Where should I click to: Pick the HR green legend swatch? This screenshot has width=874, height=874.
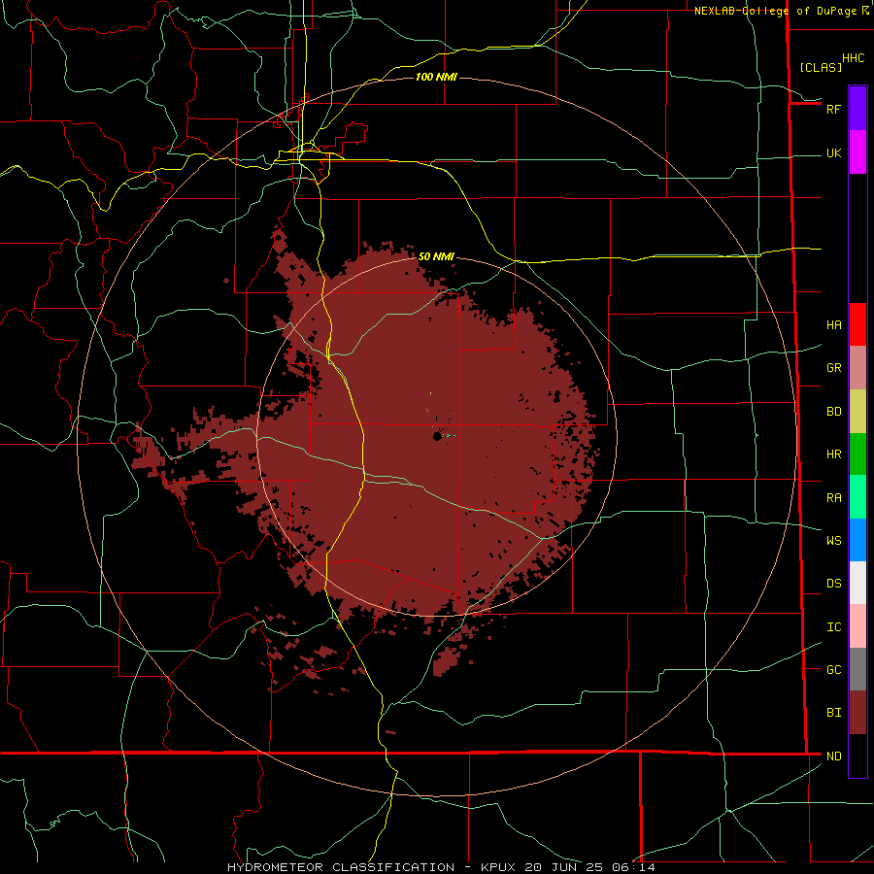click(857, 454)
